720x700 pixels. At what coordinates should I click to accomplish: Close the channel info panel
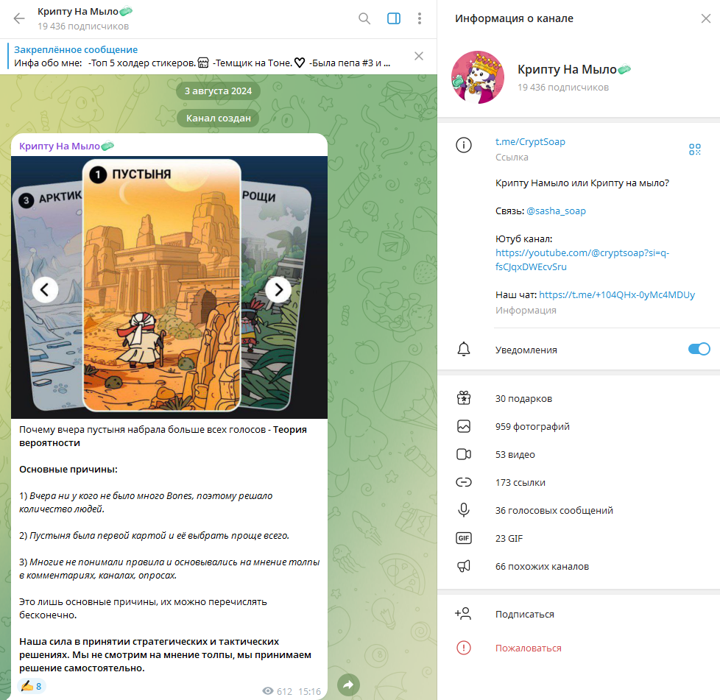(706, 18)
